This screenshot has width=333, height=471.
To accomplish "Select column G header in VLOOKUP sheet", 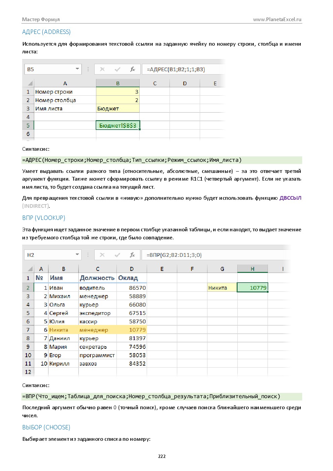I will pyautogui.click(x=222, y=269).
